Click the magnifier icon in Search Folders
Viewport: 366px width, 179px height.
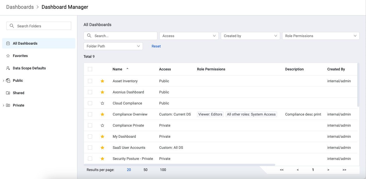(x=12, y=26)
